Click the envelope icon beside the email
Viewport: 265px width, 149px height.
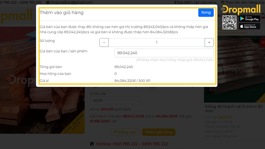pos(48,3)
